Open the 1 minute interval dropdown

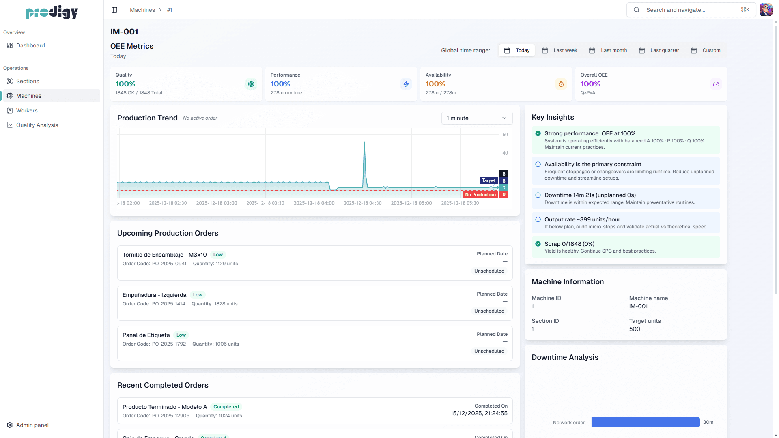tap(477, 118)
